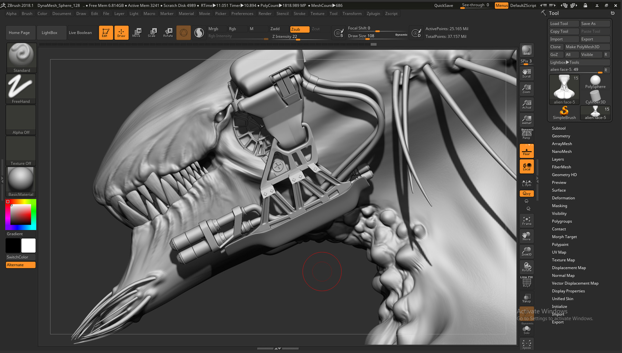Viewport: 622px width, 353px height.
Task: Open the Zplugin menu
Action: pyautogui.click(x=373, y=13)
